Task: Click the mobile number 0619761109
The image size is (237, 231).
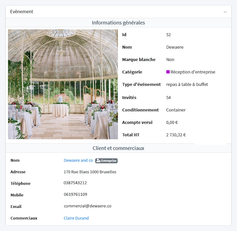Action: [75, 194]
